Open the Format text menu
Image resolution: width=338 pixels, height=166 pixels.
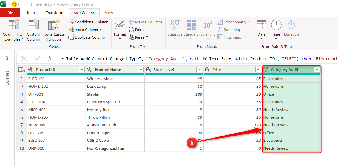pos(120,30)
